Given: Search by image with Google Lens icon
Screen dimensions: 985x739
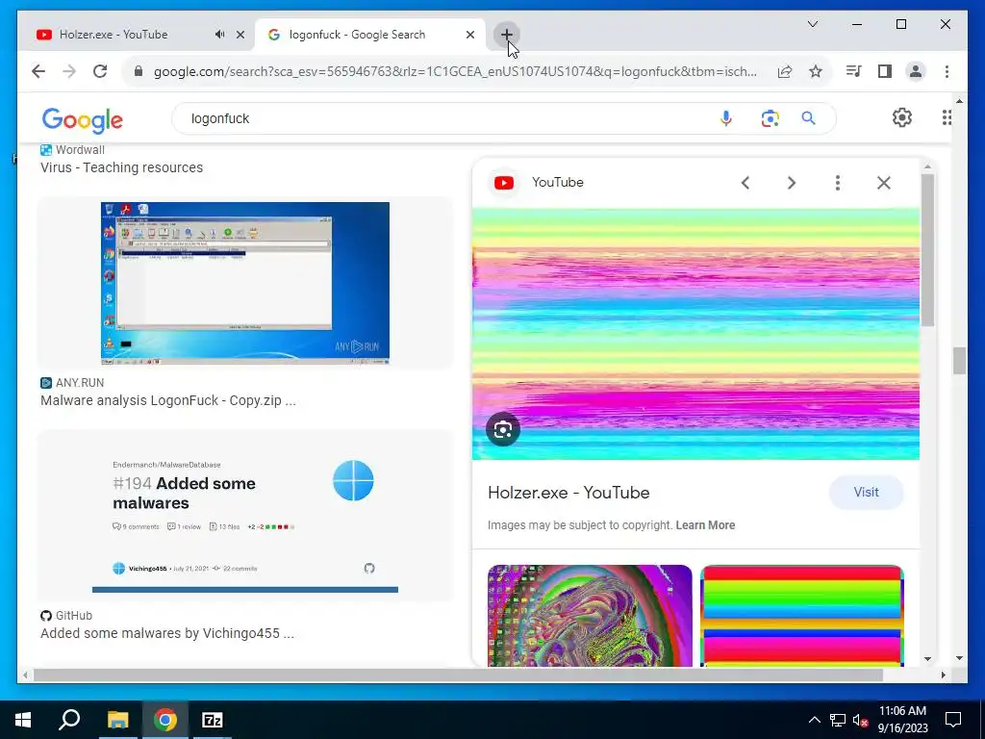Looking at the screenshot, I should click(770, 118).
